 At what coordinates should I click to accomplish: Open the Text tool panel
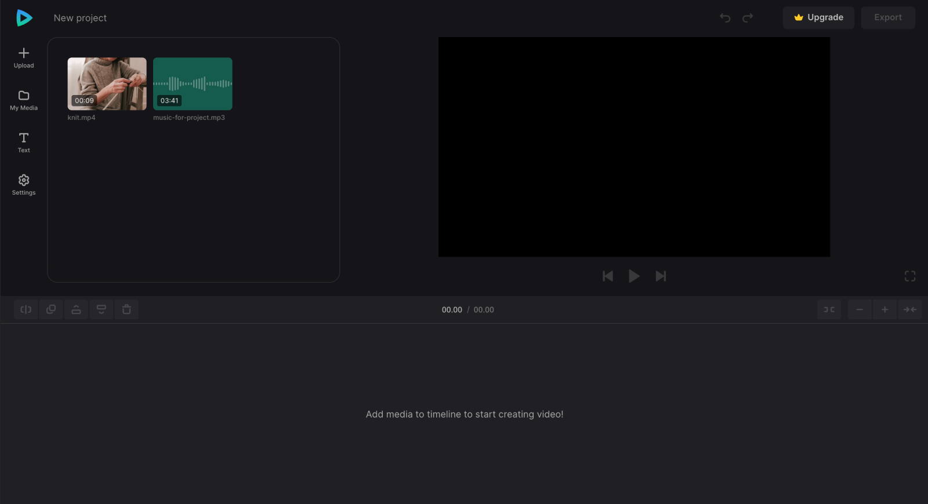point(24,143)
